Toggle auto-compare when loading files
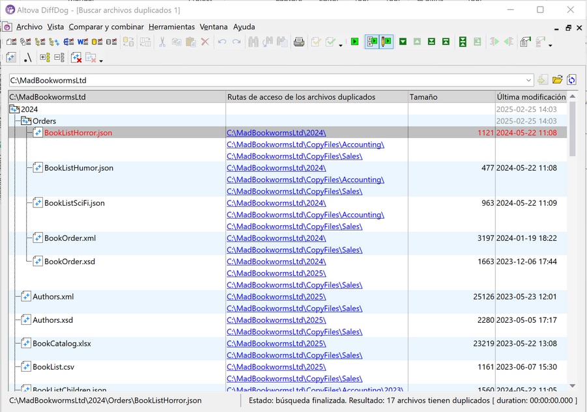 [x=372, y=42]
